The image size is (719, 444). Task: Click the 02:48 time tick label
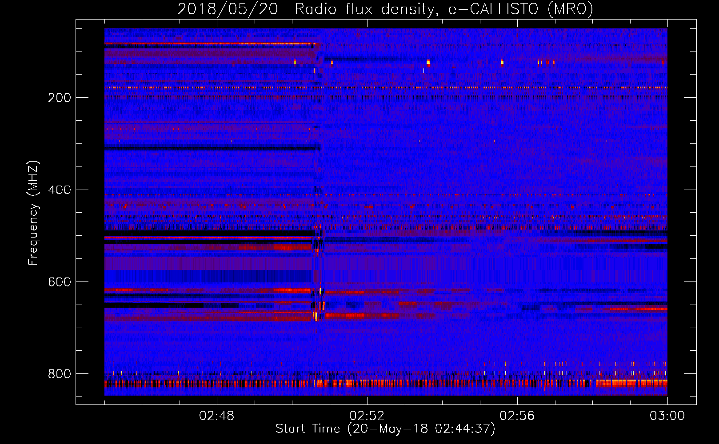(217, 416)
